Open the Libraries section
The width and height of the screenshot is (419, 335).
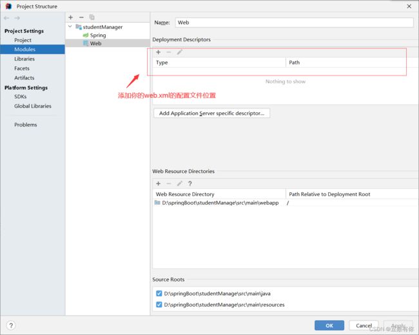[x=24, y=59]
